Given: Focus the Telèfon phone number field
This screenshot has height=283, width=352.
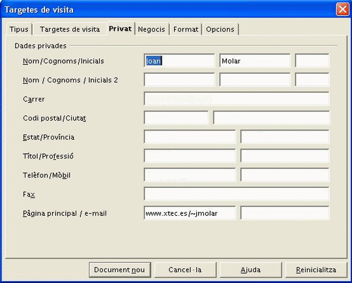Looking at the screenshot, I should [x=190, y=175].
